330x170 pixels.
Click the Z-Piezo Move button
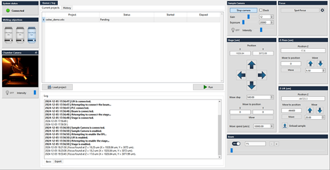point(291,70)
